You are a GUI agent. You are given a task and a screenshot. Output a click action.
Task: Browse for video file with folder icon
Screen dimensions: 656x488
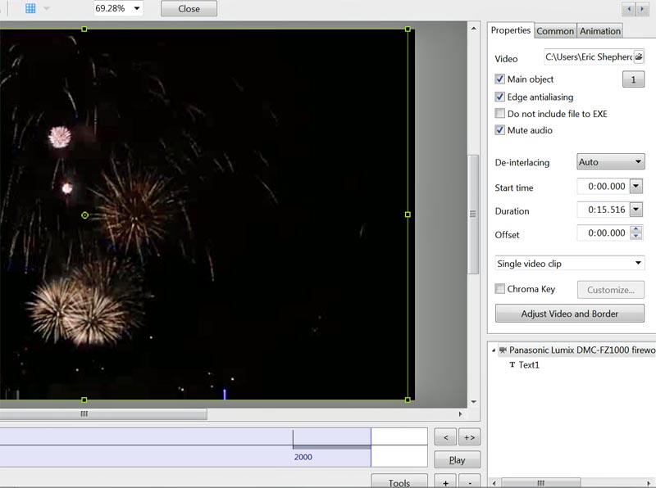point(639,57)
